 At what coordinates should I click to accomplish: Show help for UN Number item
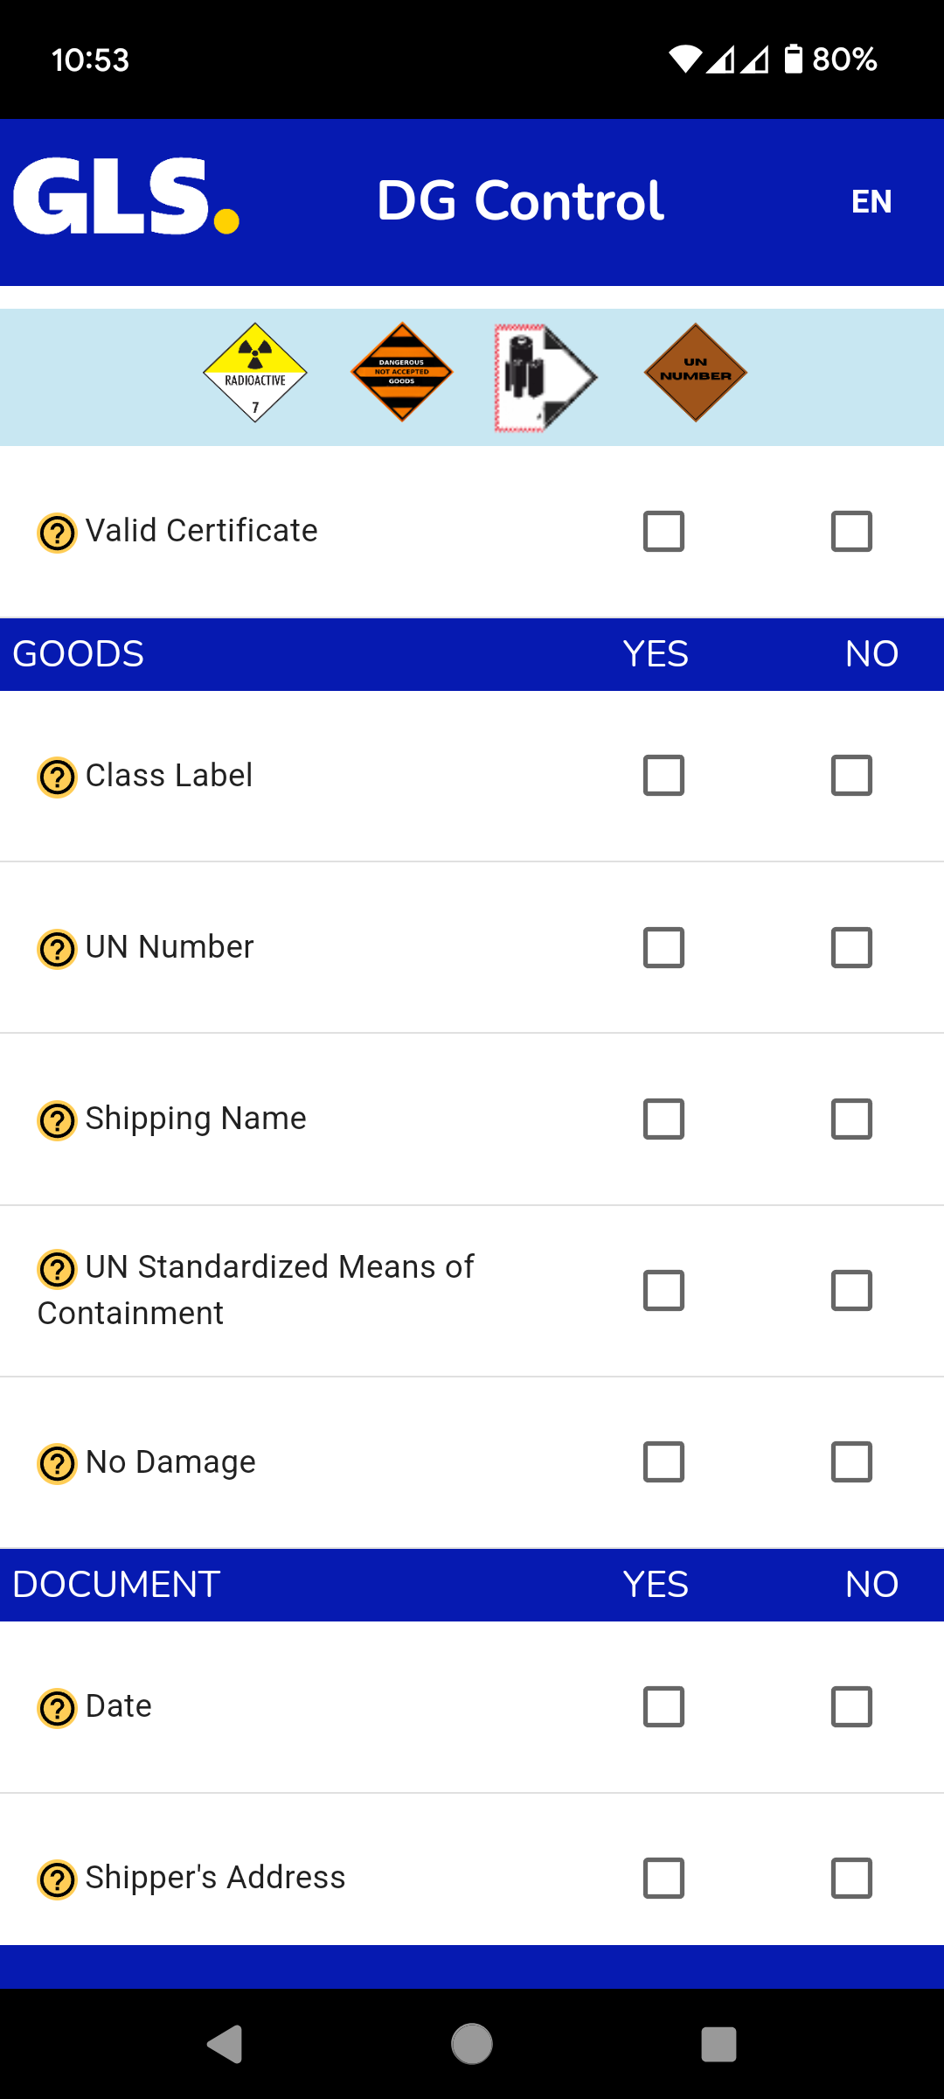(58, 948)
